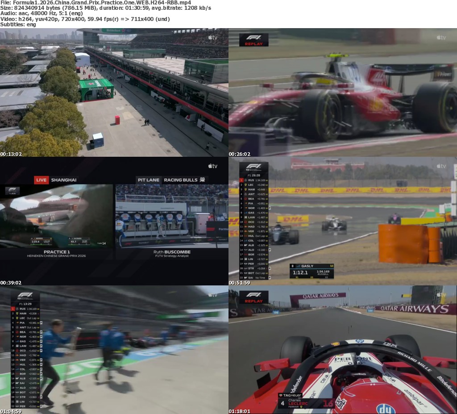
Task: Click the TAG Heuer logo above Leclerc's name
Action: coord(290,395)
